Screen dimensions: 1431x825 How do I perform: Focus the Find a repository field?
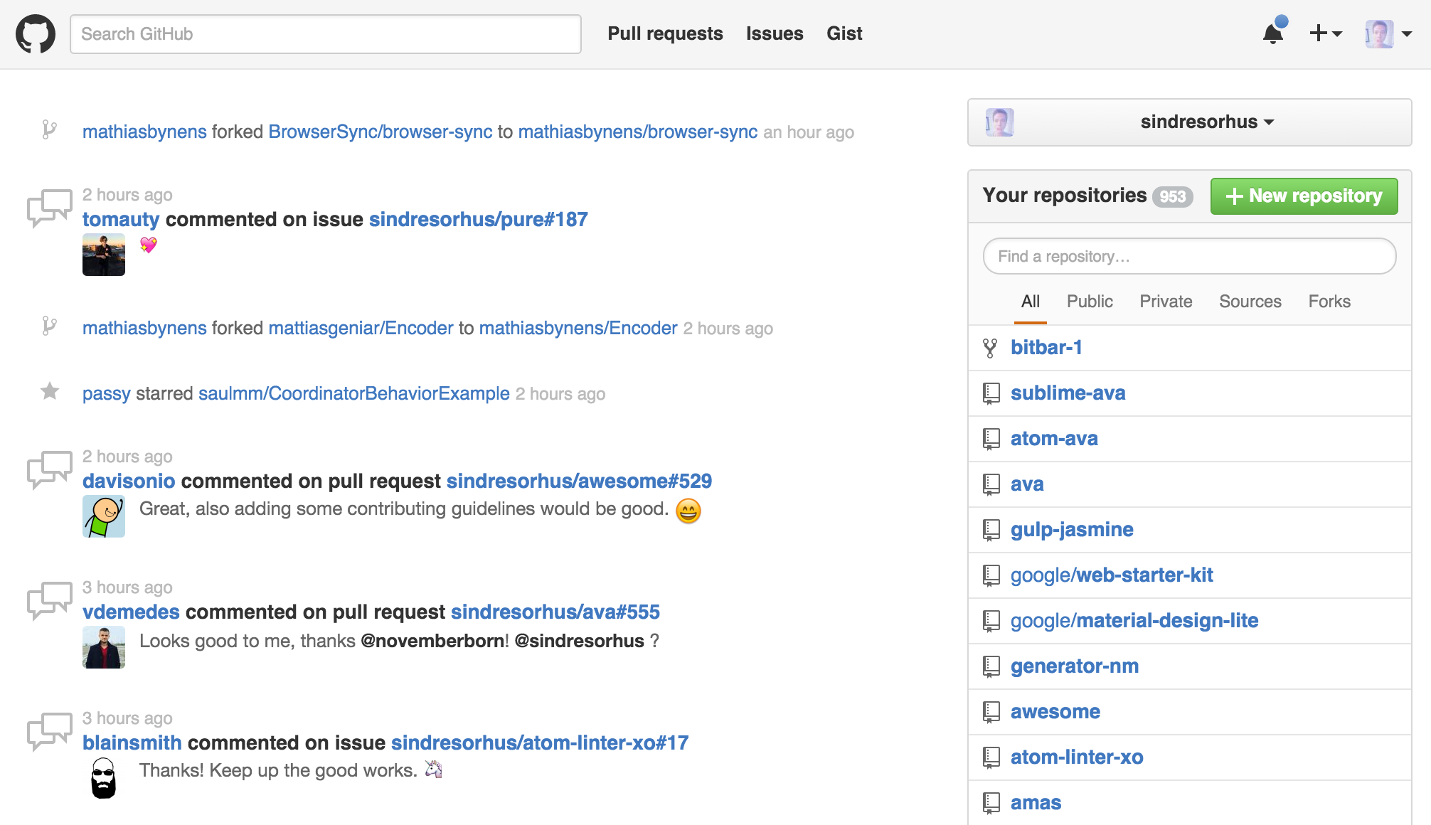coord(1189,256)
